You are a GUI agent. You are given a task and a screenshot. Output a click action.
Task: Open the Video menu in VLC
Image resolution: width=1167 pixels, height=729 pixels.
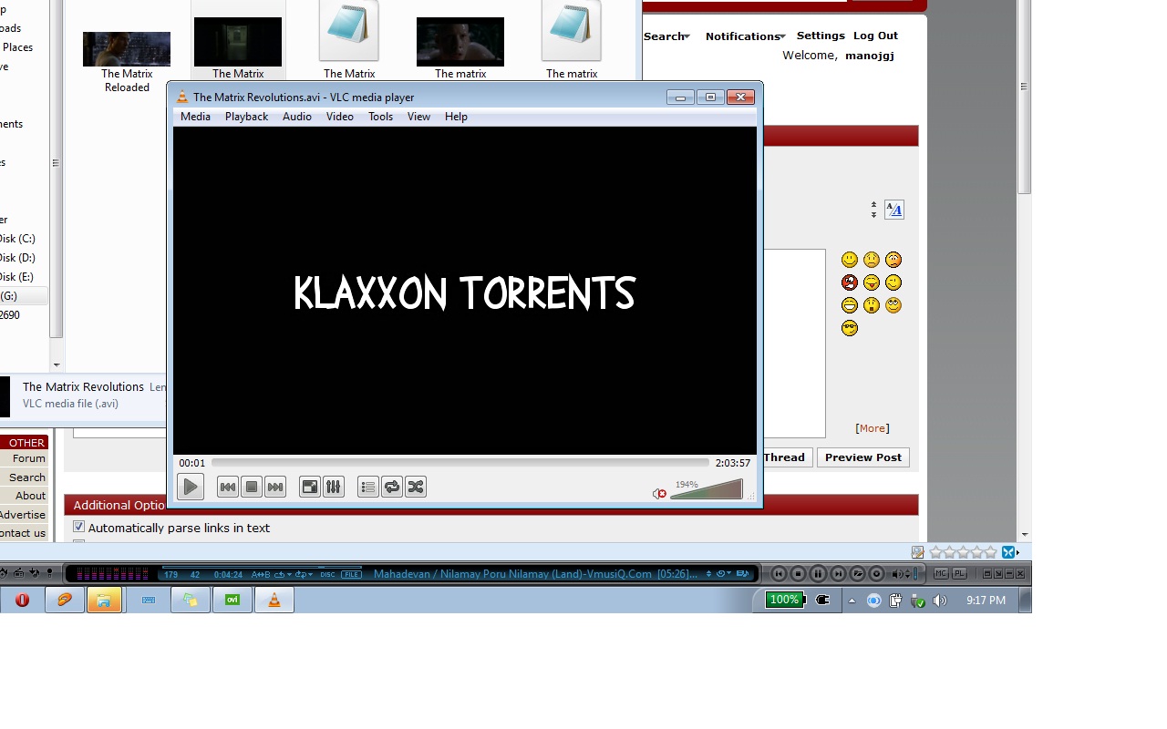pyautogui.click(x=340, y=117)
